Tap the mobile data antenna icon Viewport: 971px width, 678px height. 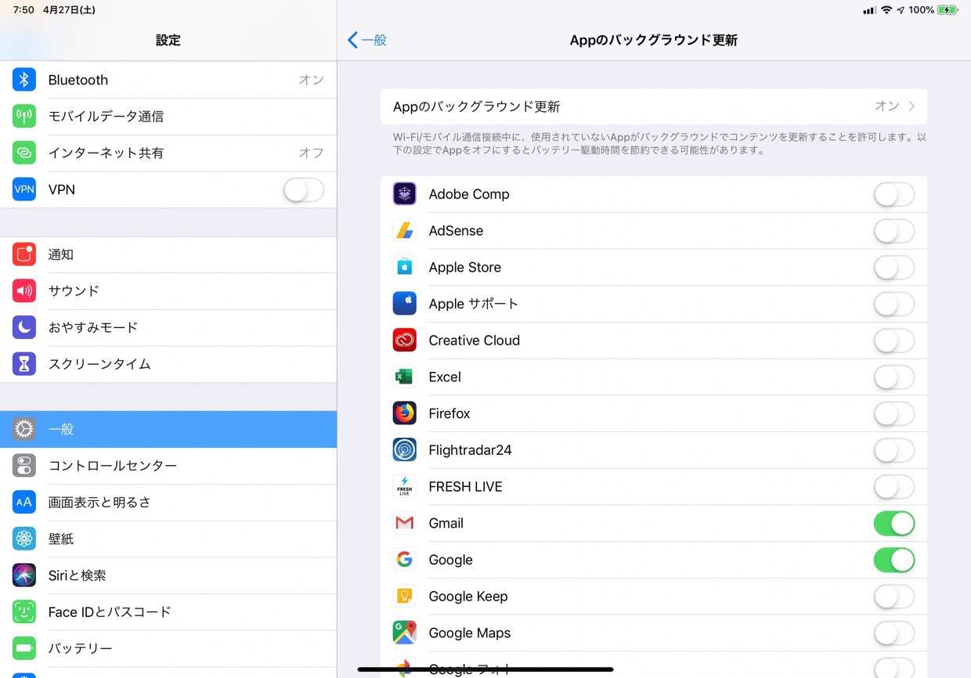pos(24,117)
